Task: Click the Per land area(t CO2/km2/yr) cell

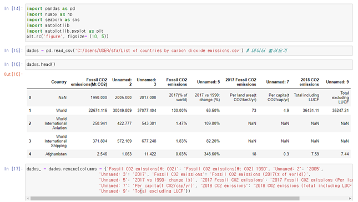Action: 243,97
